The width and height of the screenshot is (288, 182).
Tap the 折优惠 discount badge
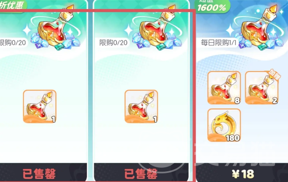tap(13, 6)
